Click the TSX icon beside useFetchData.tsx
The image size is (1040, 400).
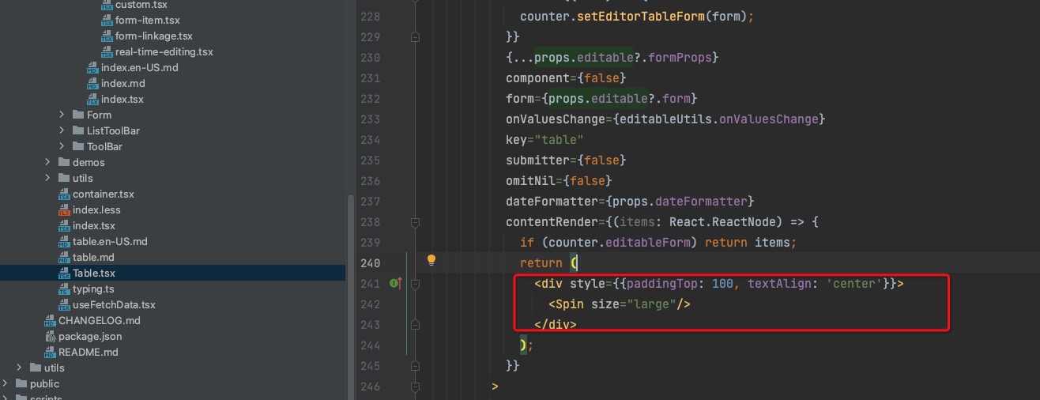tap(65, 305)
